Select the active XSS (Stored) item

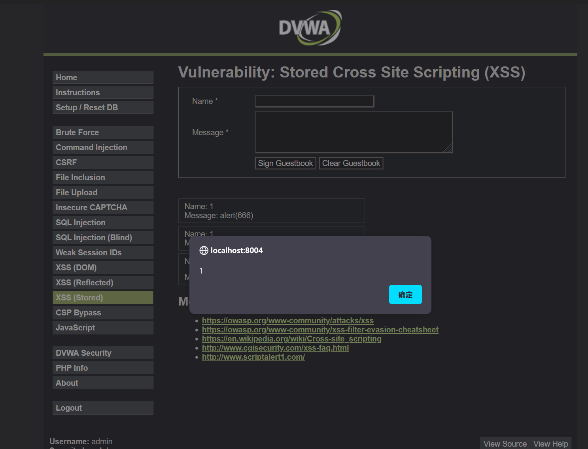coord(103,298)
